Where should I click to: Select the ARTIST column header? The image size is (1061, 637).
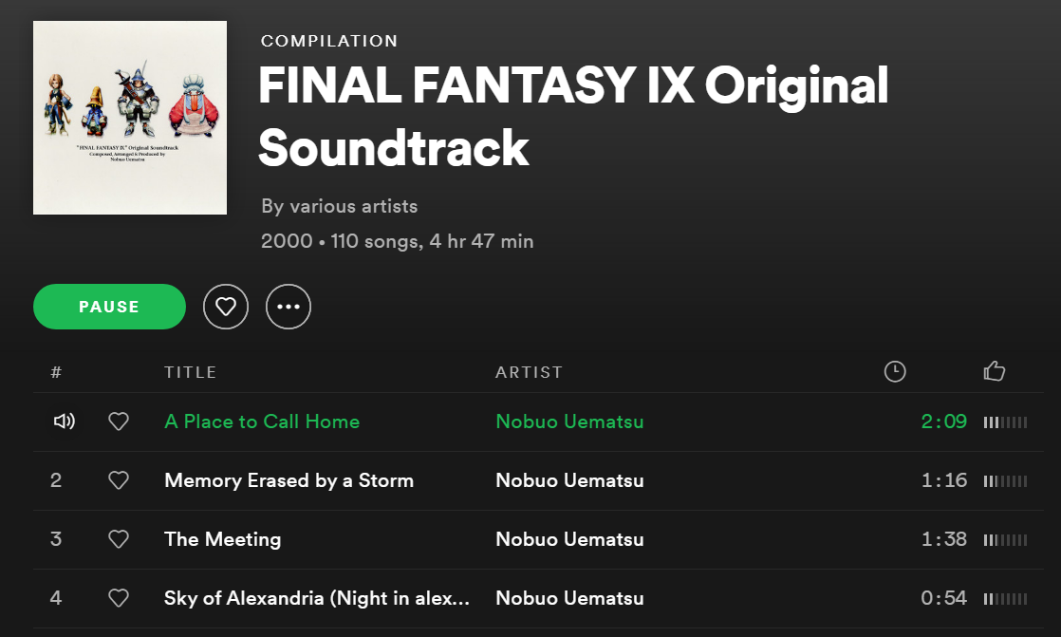pos(529,372)
